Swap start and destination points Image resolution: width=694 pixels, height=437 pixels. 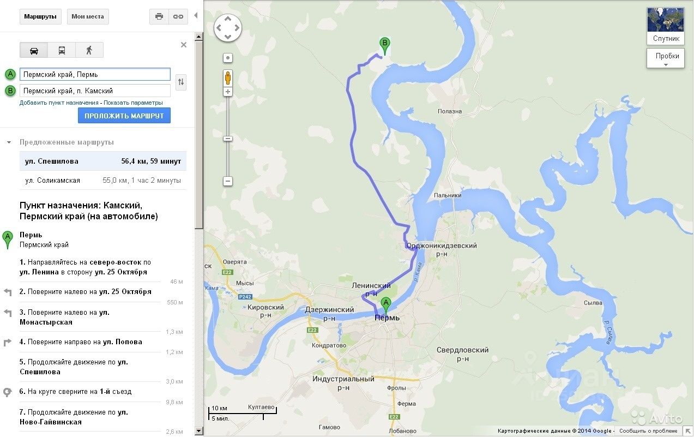tap(181, 82)
